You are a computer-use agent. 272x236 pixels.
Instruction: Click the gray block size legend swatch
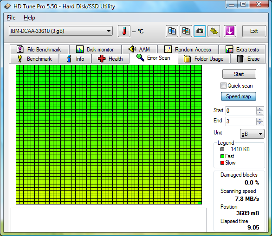222,149
